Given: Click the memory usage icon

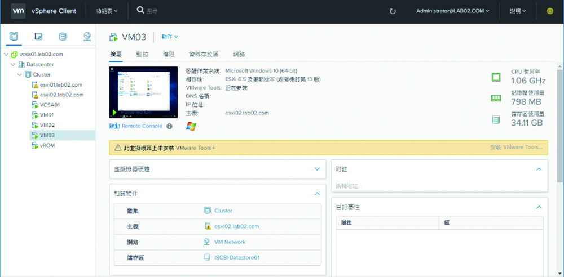Looking at the screenshot, I should pyautogui.click(x=496, y=98).
